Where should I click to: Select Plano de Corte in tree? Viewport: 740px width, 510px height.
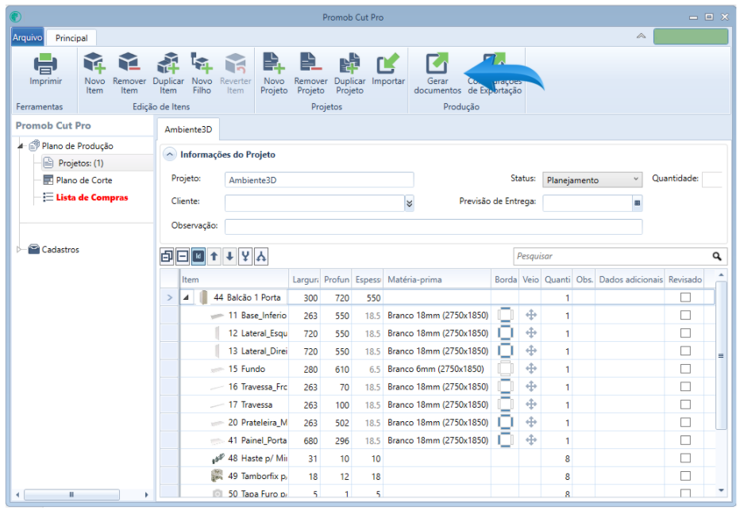point(84,180)
